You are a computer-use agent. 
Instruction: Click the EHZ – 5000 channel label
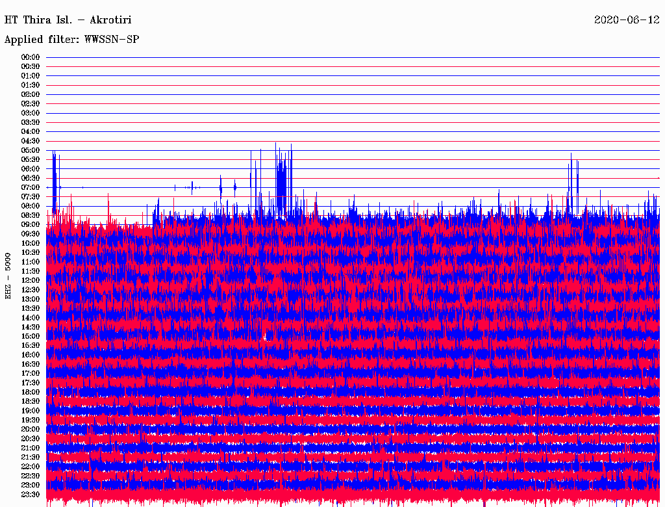point(8,276)
